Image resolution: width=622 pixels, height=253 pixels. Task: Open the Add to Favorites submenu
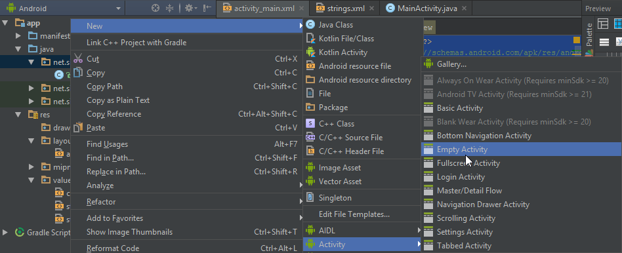pos(187,218)
